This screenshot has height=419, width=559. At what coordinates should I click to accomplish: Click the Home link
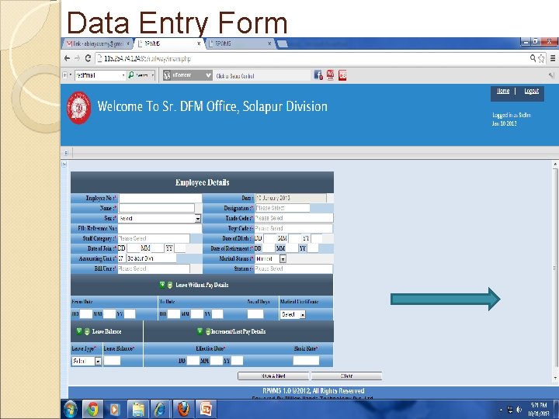coord(502,92)
